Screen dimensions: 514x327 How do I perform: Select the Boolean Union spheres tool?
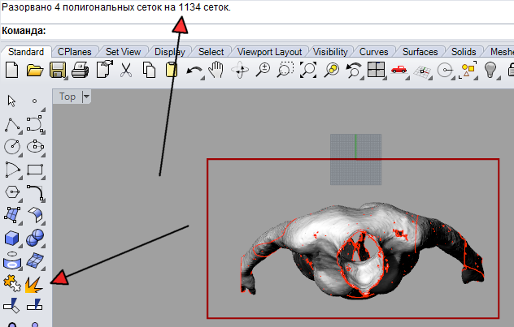pyautogui.click(x=35, y=238)
